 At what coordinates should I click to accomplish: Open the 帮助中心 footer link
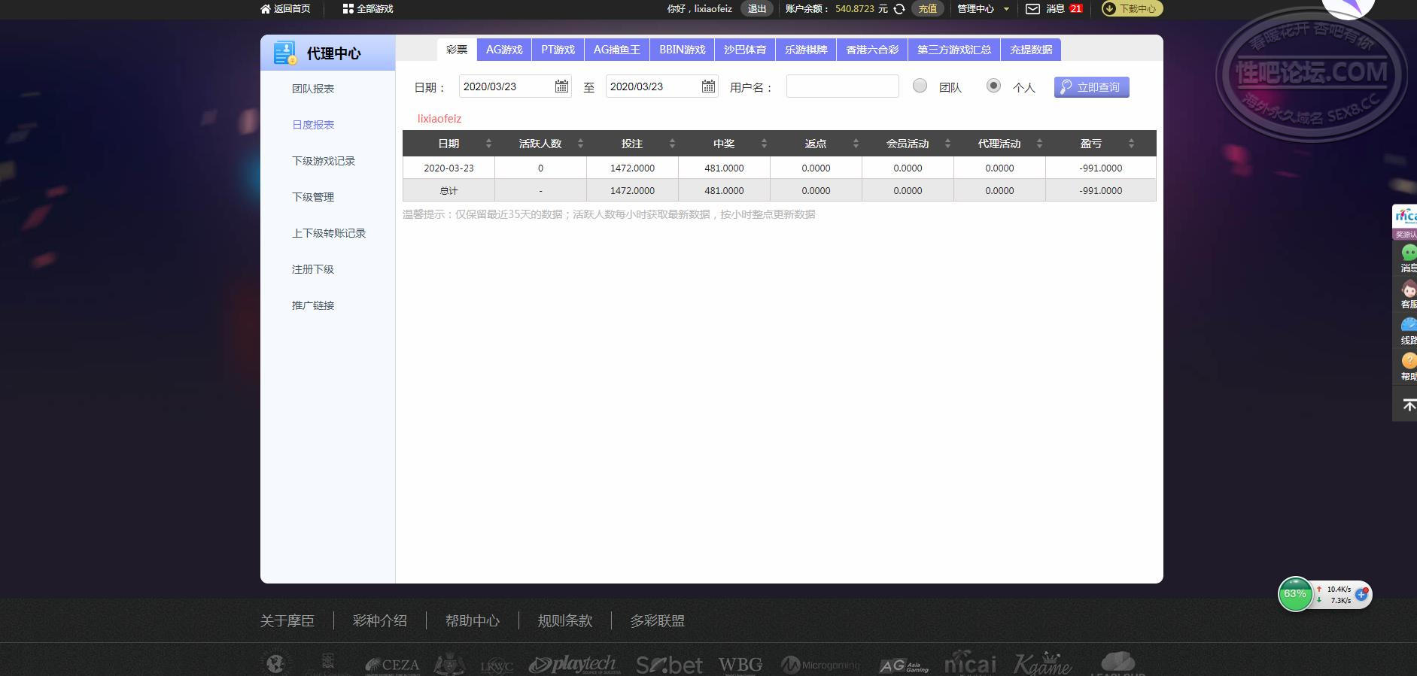click(473, 621)
